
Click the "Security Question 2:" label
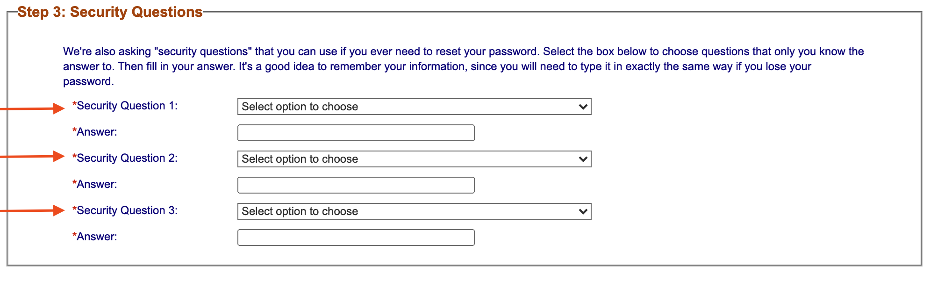click(x=127, y=158)
